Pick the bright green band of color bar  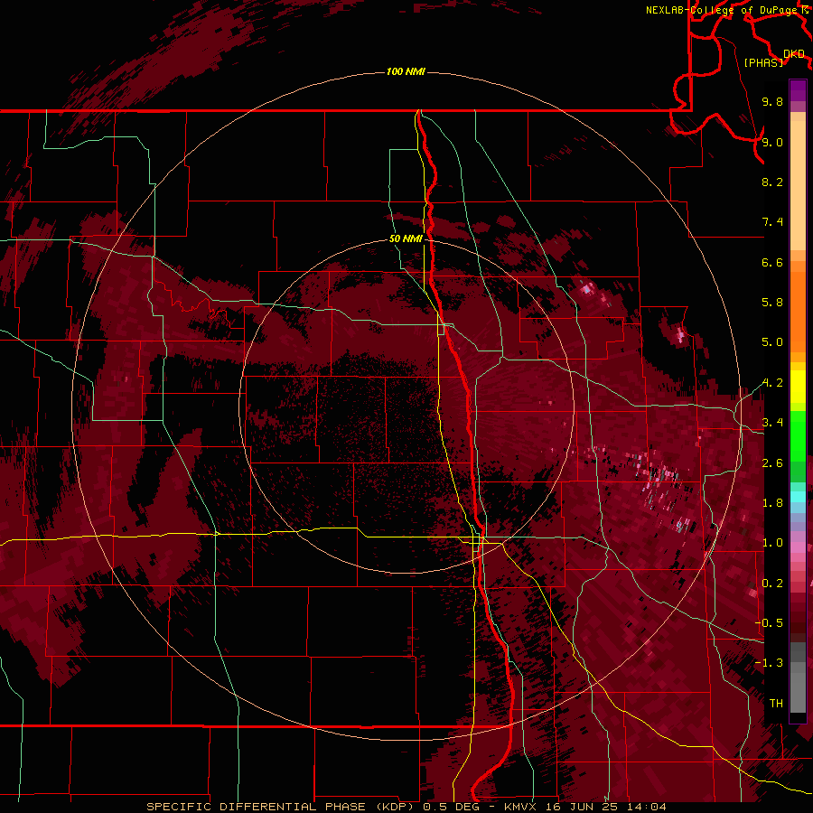(x=798, y=435)
